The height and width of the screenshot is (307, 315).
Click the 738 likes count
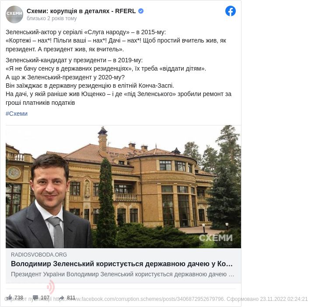[19, 297]
